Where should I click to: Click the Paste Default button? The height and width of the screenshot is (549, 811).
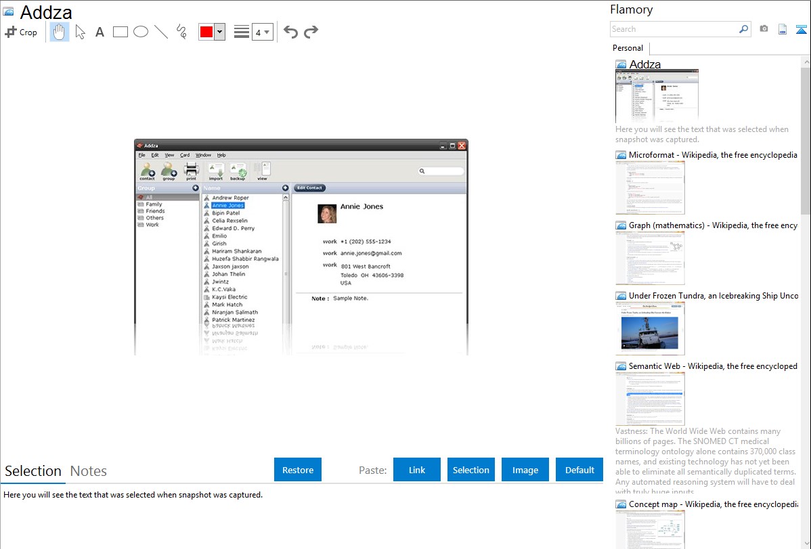tap(579, 470)
